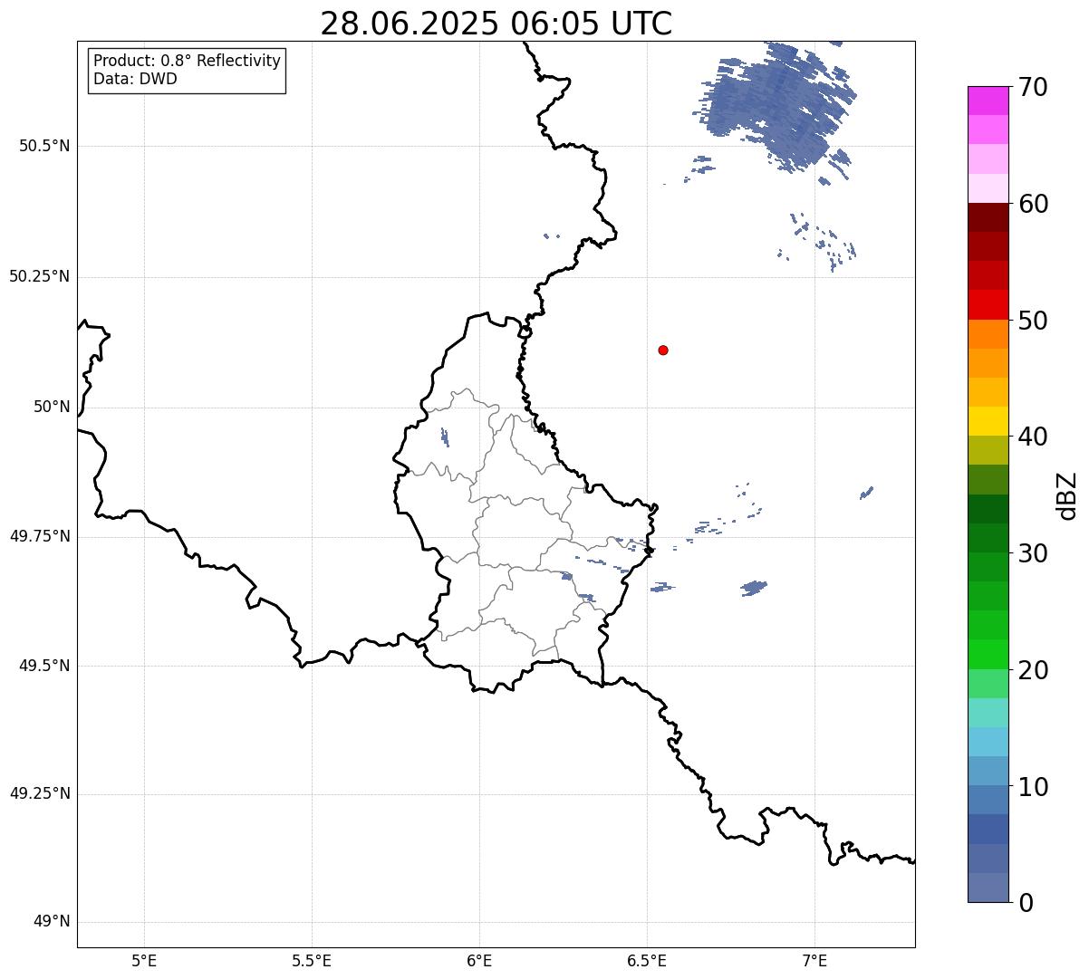
Task: Click the colorbar tick label 10
Action: pyautogui.click(x=1033, y=786)
